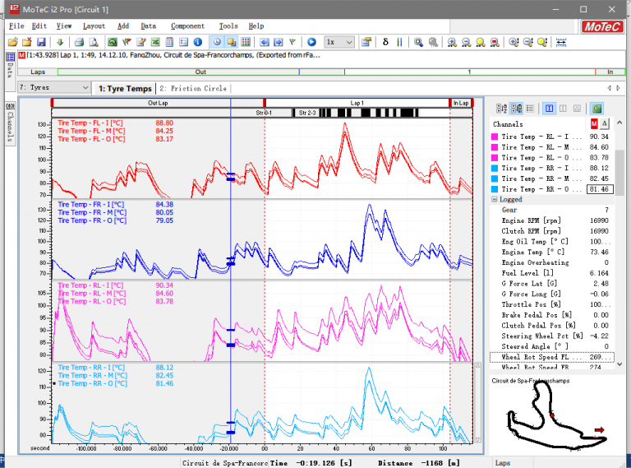Click the Properties icon beside speed dropdown
The height and width of the screenshot is (468, 631).
pyautogui.click(x=366, y=42)
